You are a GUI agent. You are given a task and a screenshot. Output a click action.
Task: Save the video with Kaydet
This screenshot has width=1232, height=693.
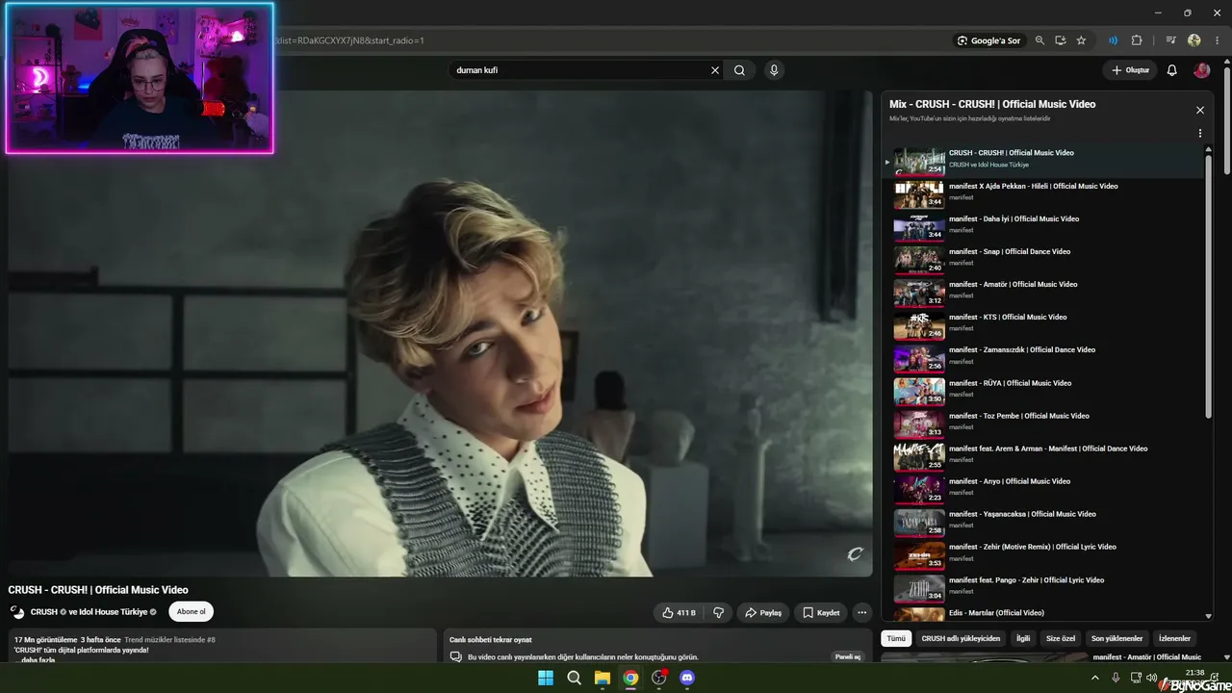(821, 613)
